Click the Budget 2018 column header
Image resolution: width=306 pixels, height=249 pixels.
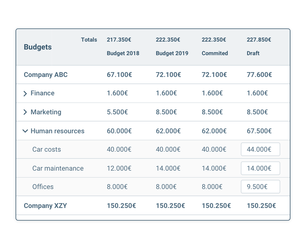tap(123, 53)
